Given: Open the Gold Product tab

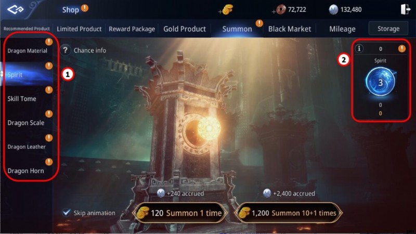Looking at the screenshot, I should (x=185, y=29).
